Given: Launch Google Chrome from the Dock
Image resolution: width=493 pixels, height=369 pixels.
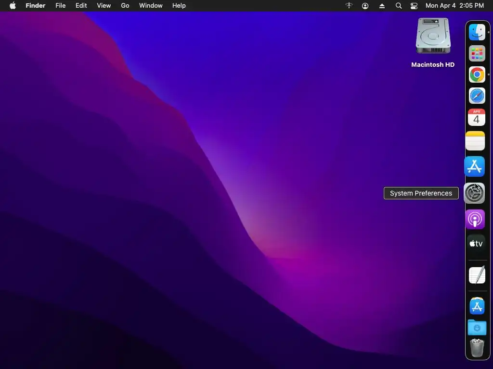Looking at the screenshot, I should (477, 74).
